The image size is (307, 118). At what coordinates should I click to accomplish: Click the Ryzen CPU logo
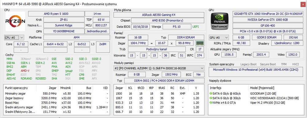click(x=15, y=21)
